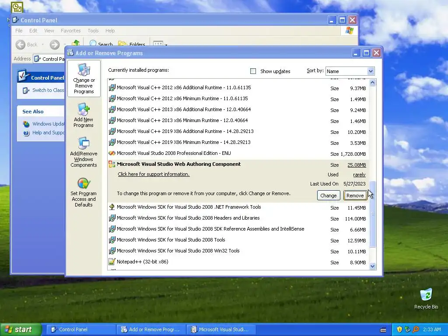Click icon of Windows SDK Headers and Libraries
The width and height of the screenshot is (448, 336).
point(112,218)
